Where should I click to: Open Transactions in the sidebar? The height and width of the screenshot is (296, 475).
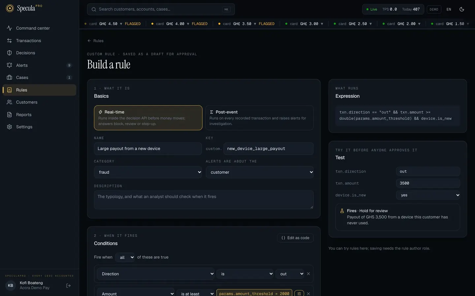[40, 40]
